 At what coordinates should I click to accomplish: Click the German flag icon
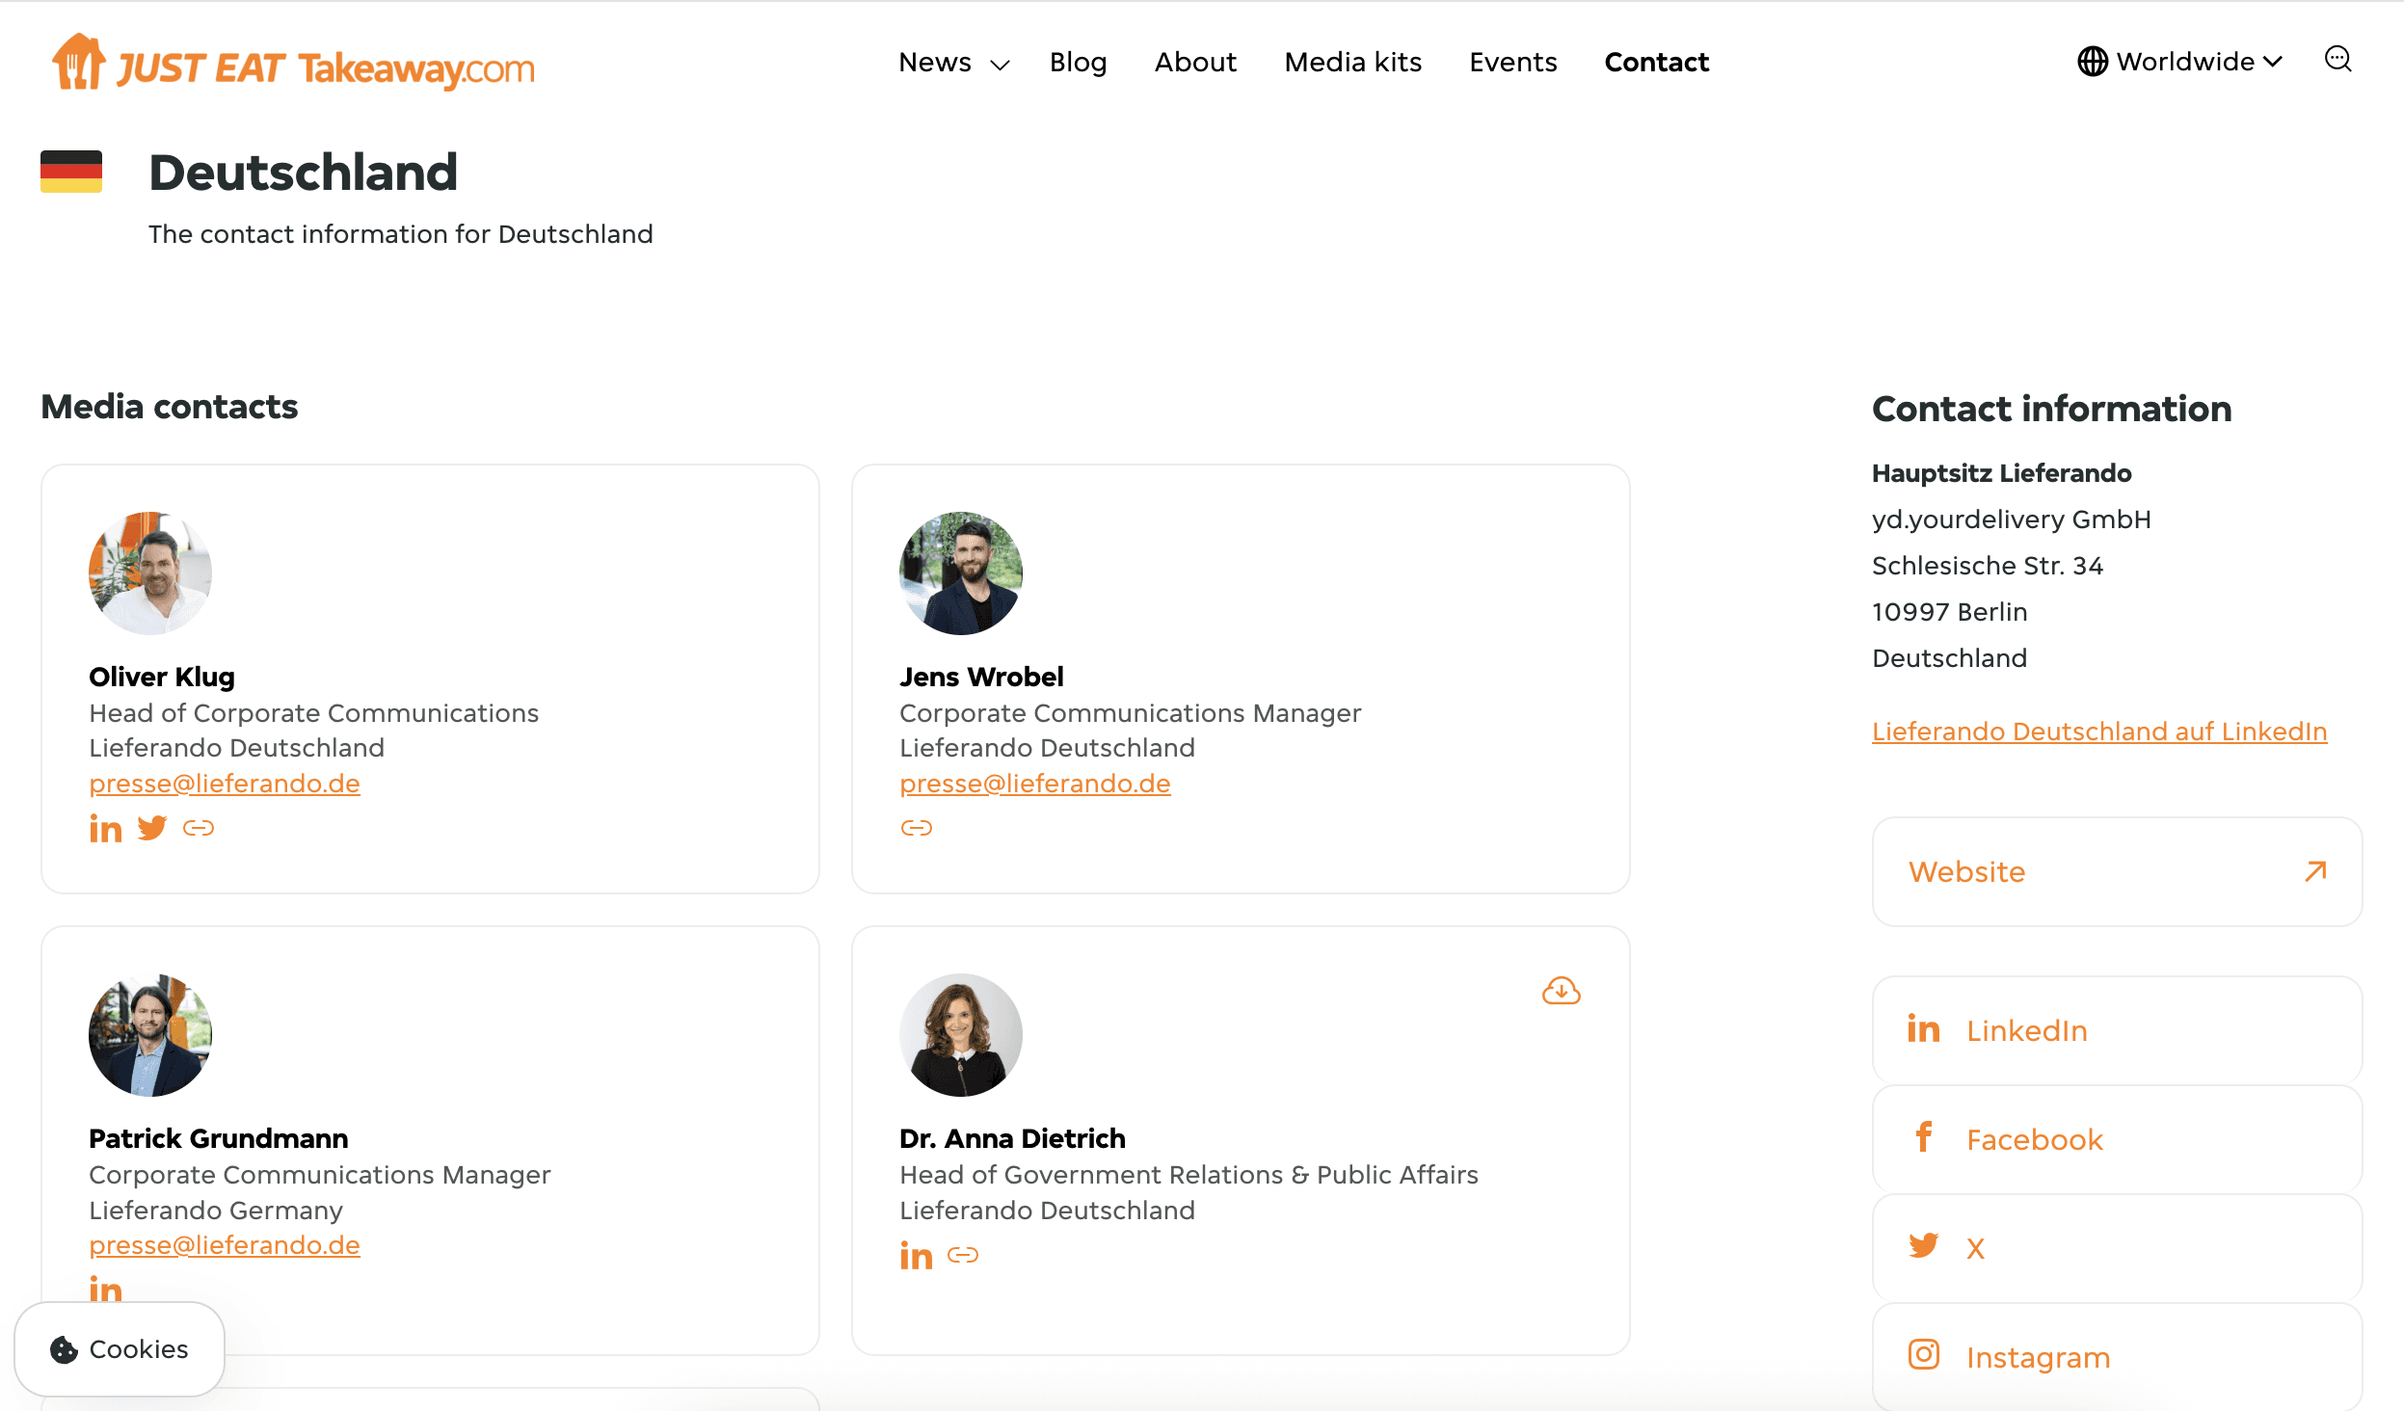[71, 172]
